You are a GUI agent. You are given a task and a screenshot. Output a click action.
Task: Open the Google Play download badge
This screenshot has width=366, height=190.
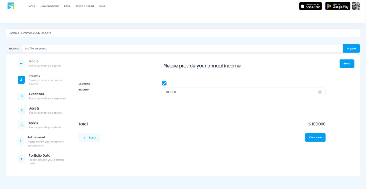337,6
